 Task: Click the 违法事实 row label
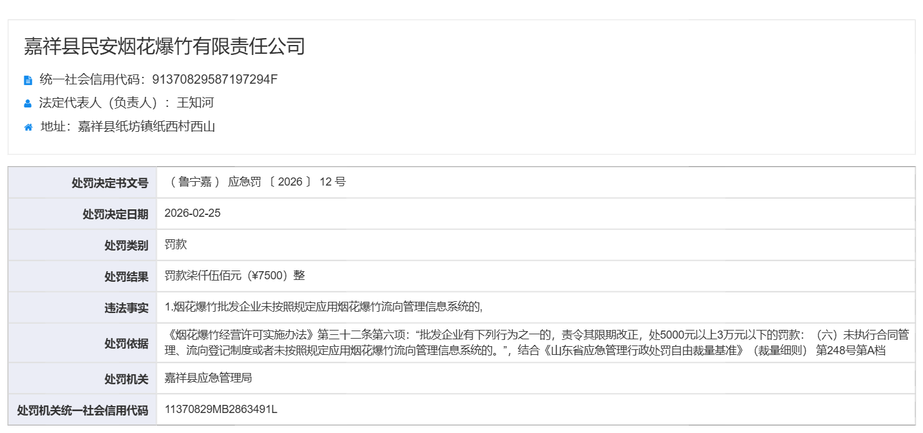coord(126,308)
